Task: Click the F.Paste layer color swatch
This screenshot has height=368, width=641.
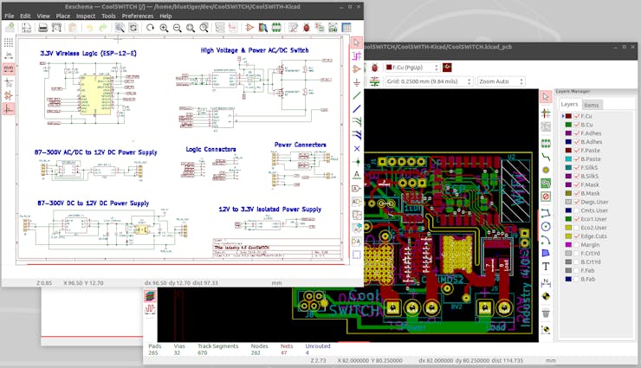Action: 569,151
